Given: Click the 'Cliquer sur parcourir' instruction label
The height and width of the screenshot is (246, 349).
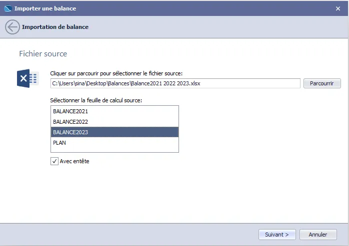Looking at the screenshot, I should click(x=116, y=73).
